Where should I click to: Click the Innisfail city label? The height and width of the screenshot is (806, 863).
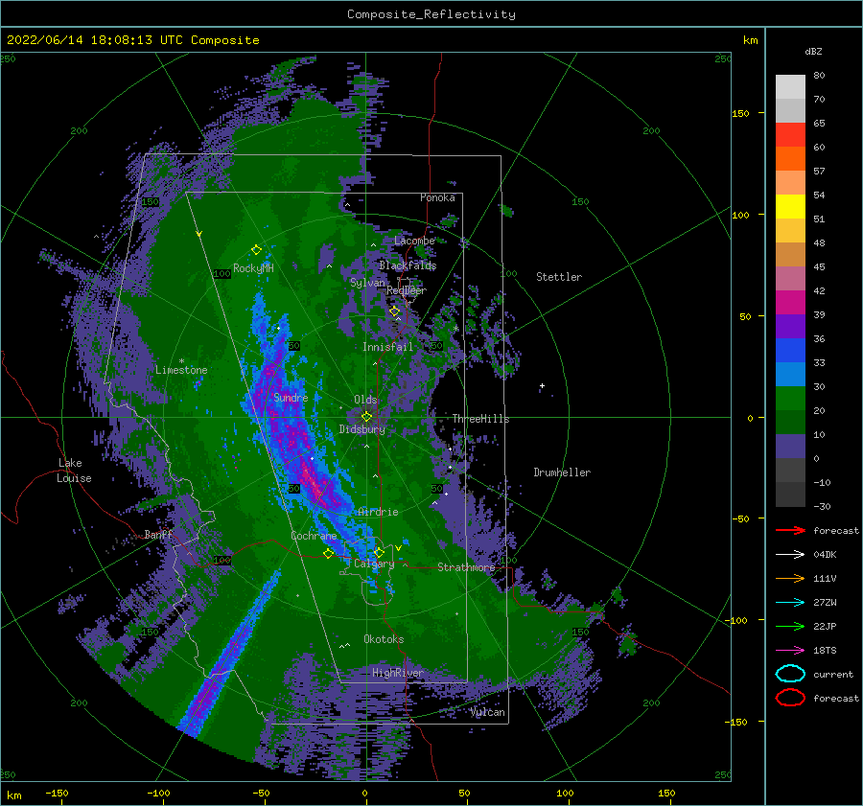click(387, 347)
